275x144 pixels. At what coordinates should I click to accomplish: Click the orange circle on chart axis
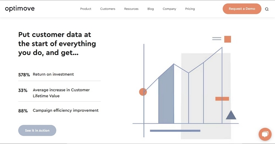(143, 92)
